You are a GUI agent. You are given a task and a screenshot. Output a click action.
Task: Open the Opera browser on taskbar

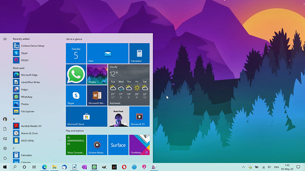coord(124,167)
